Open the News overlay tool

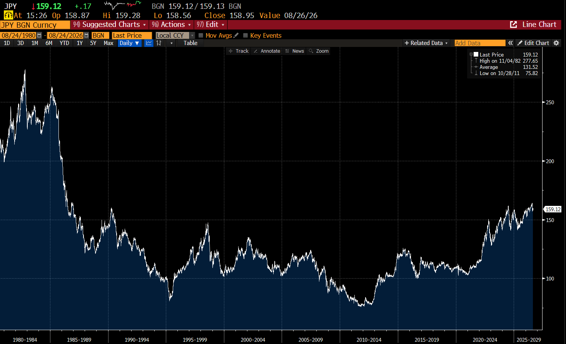click(295, 51)
